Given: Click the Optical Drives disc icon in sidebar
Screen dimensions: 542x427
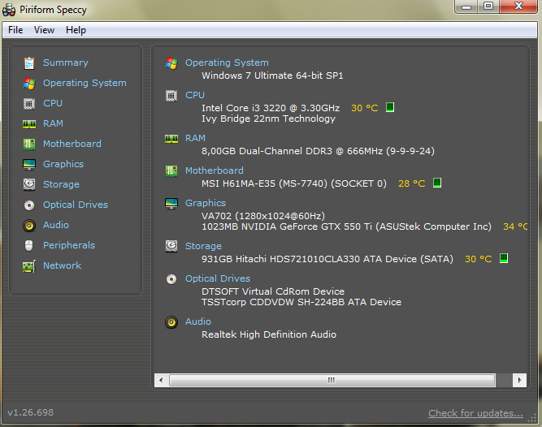Looking at the screenshot, I should (x=29, y=205).
